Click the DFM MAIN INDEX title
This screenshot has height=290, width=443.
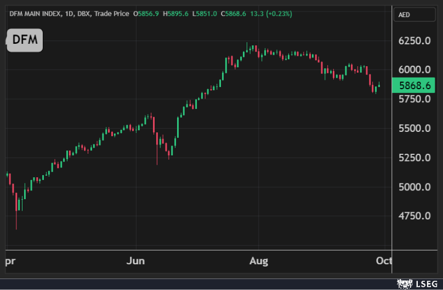coord(33,13)
